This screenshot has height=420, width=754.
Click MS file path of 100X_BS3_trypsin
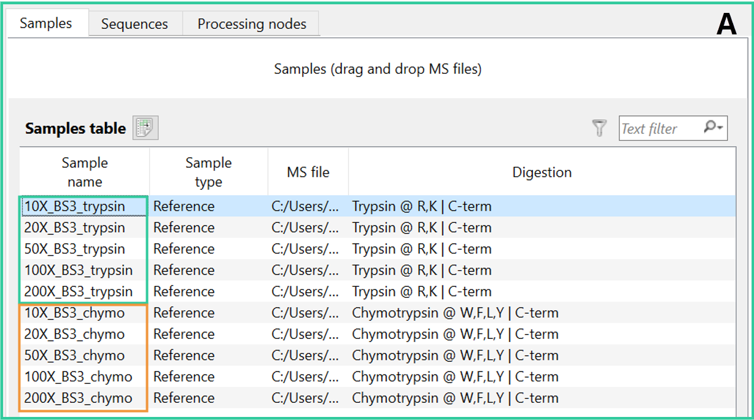[305, 270]
